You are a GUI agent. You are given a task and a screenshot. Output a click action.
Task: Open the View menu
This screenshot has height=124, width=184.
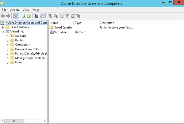click(x=26, y=10)
